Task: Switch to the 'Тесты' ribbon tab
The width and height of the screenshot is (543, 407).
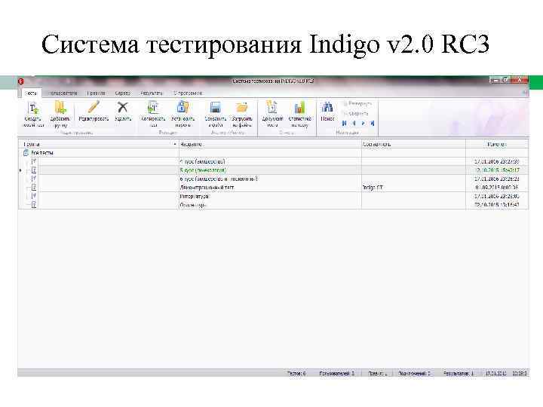Action: 31,93
